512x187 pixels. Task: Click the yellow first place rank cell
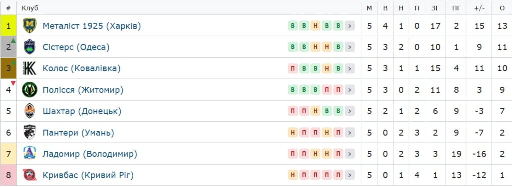click(8, 26)
